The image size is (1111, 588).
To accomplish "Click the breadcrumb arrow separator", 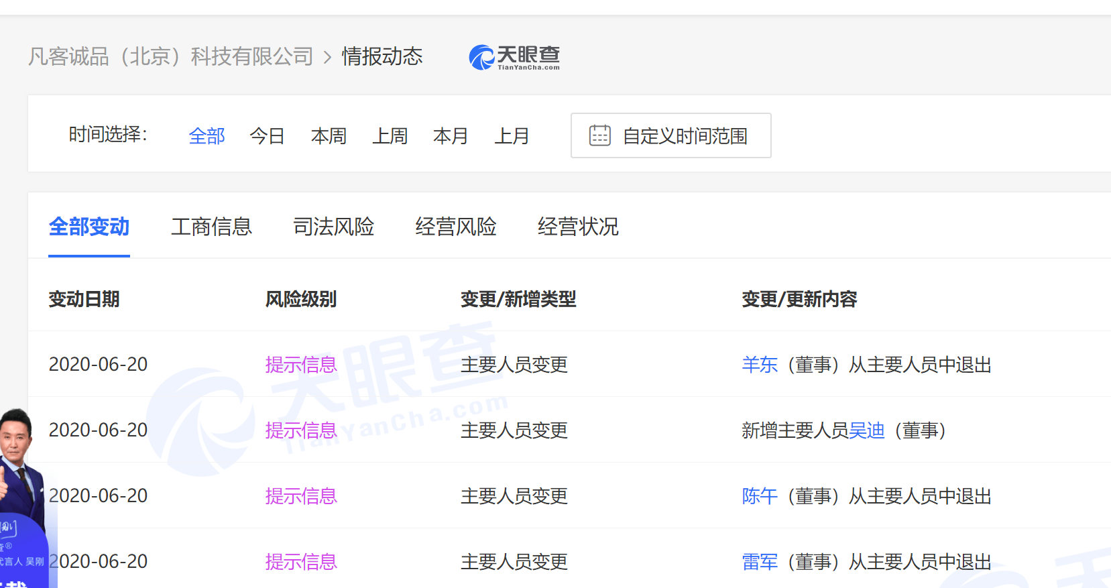I will (x=328, y=58).
